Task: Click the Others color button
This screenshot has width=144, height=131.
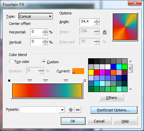Action: pyautogui.click(x=111, y=97)
